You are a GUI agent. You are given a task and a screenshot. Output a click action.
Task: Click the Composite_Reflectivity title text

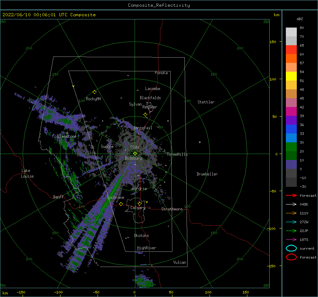pos(159,5)
